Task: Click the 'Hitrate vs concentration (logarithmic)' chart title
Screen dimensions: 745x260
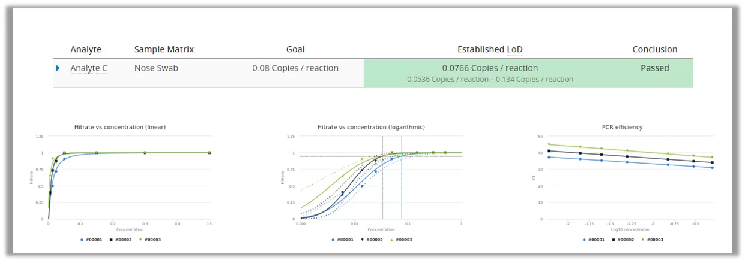Action: click(x=371, y=127)
